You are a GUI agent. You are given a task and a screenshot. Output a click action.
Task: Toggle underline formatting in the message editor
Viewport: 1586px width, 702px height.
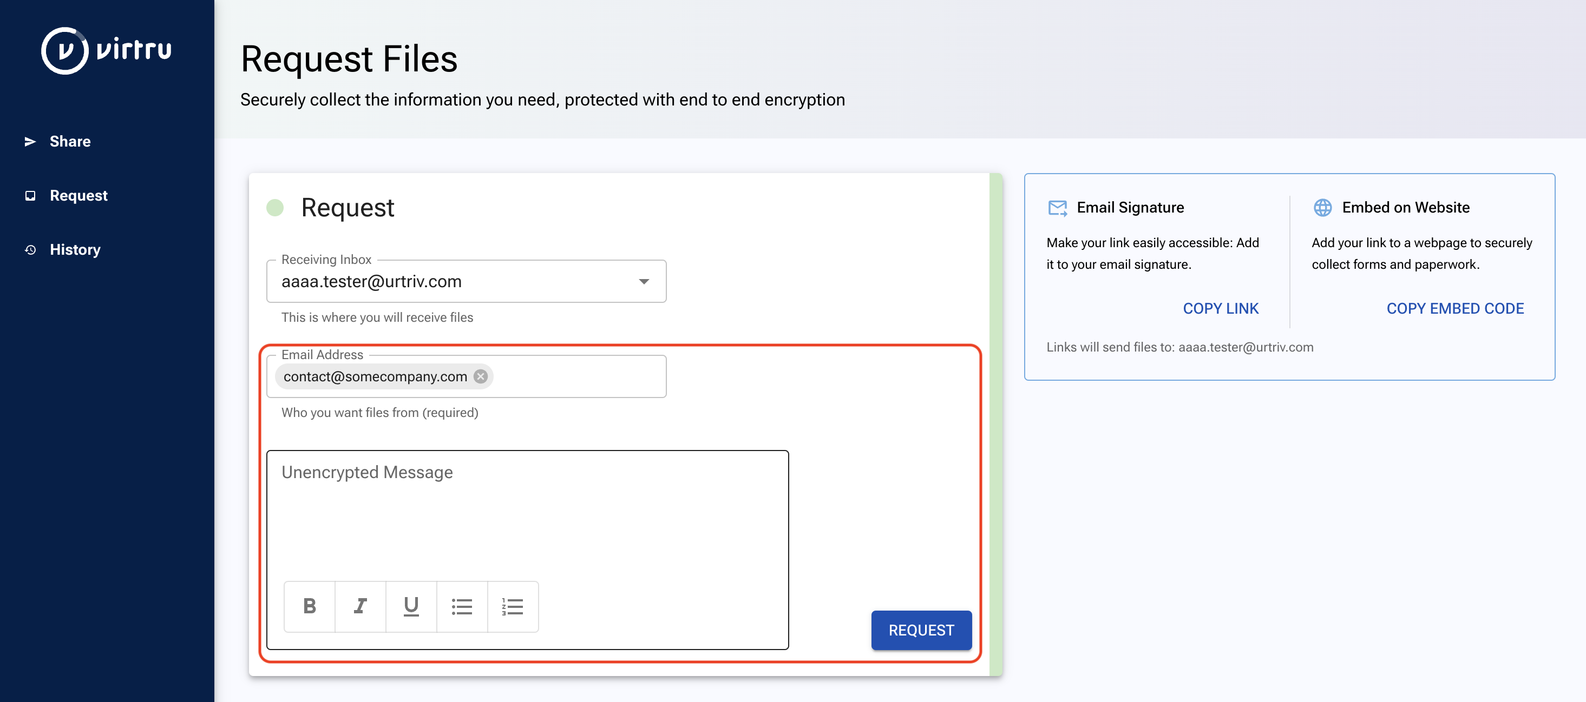(411, 607)
